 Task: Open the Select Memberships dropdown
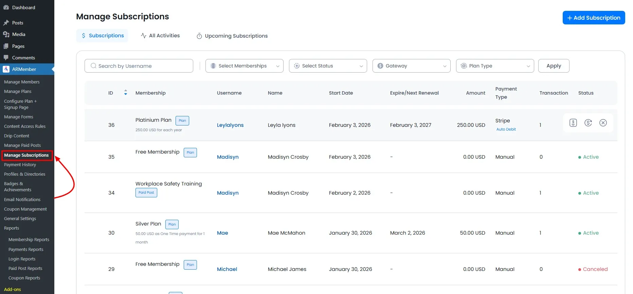[245, 66]
